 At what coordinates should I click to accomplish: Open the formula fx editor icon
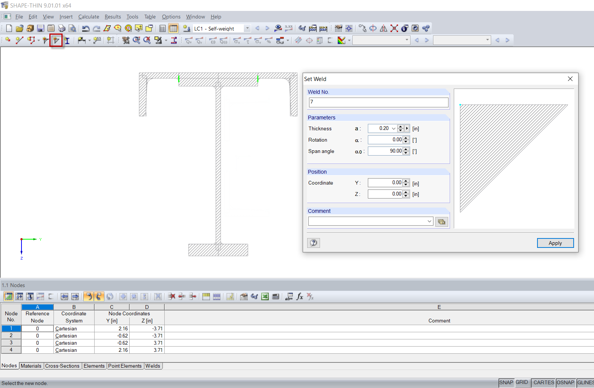[300, 296]
